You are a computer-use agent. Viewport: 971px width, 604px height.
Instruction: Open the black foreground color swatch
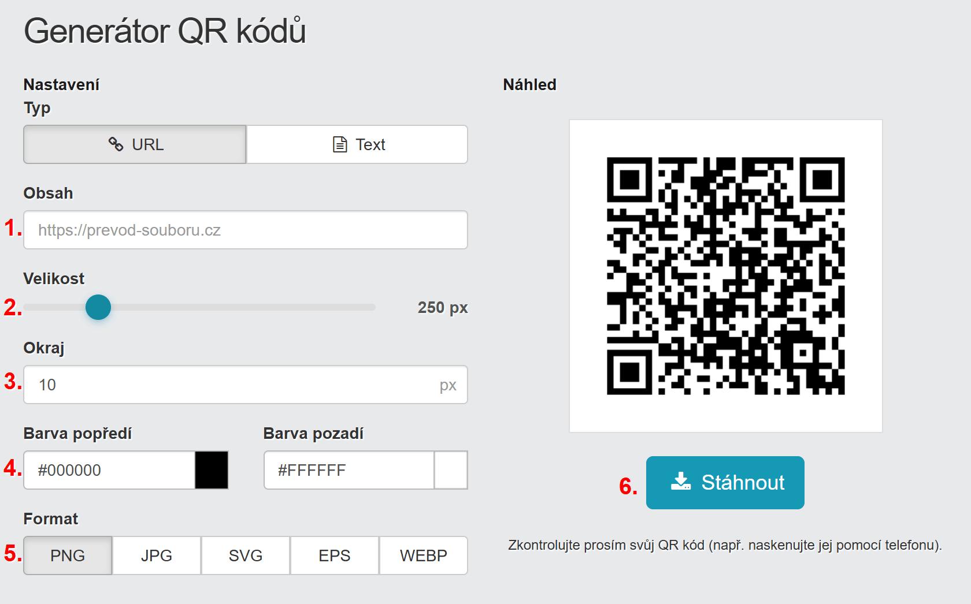(212, 470)
